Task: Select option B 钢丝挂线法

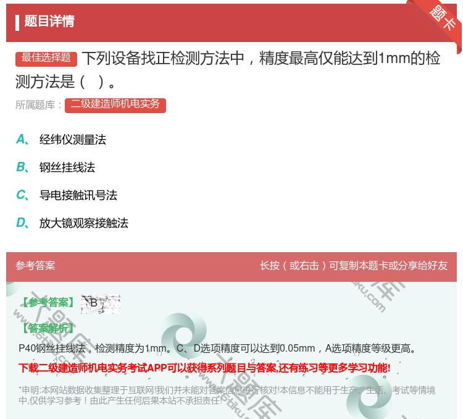Action: click(56, 167)
